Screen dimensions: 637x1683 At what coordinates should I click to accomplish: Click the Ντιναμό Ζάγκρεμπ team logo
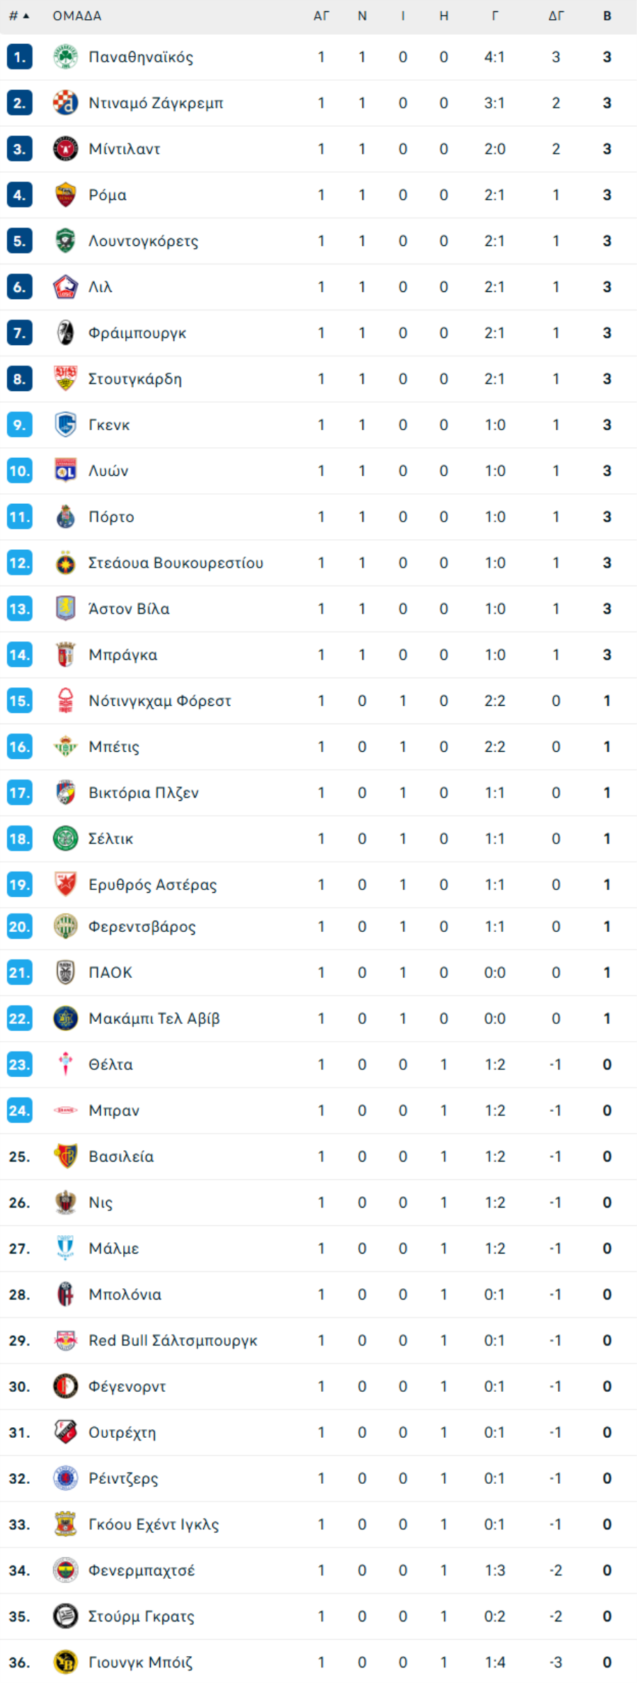pos(65,103)
